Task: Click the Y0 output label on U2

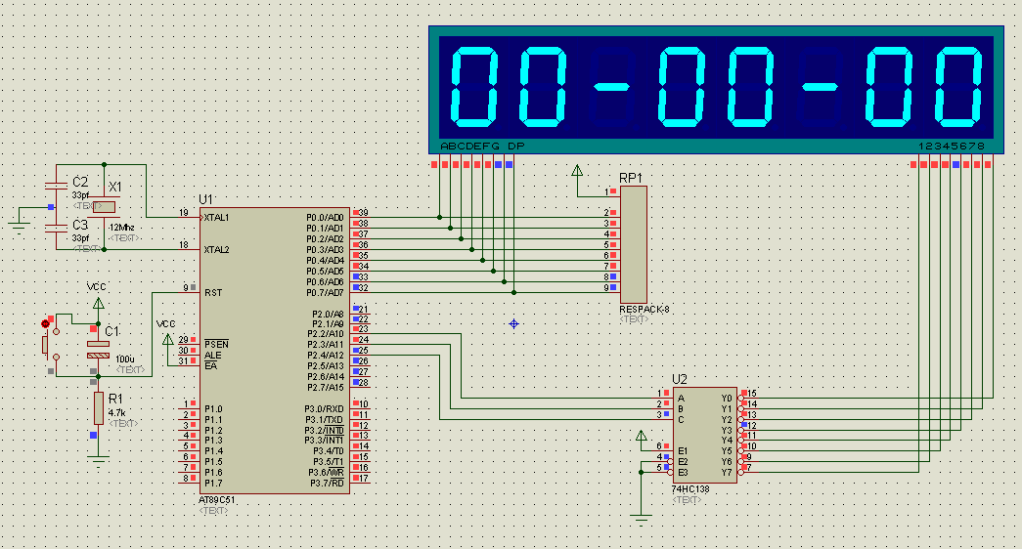Action: coord(726,398)
